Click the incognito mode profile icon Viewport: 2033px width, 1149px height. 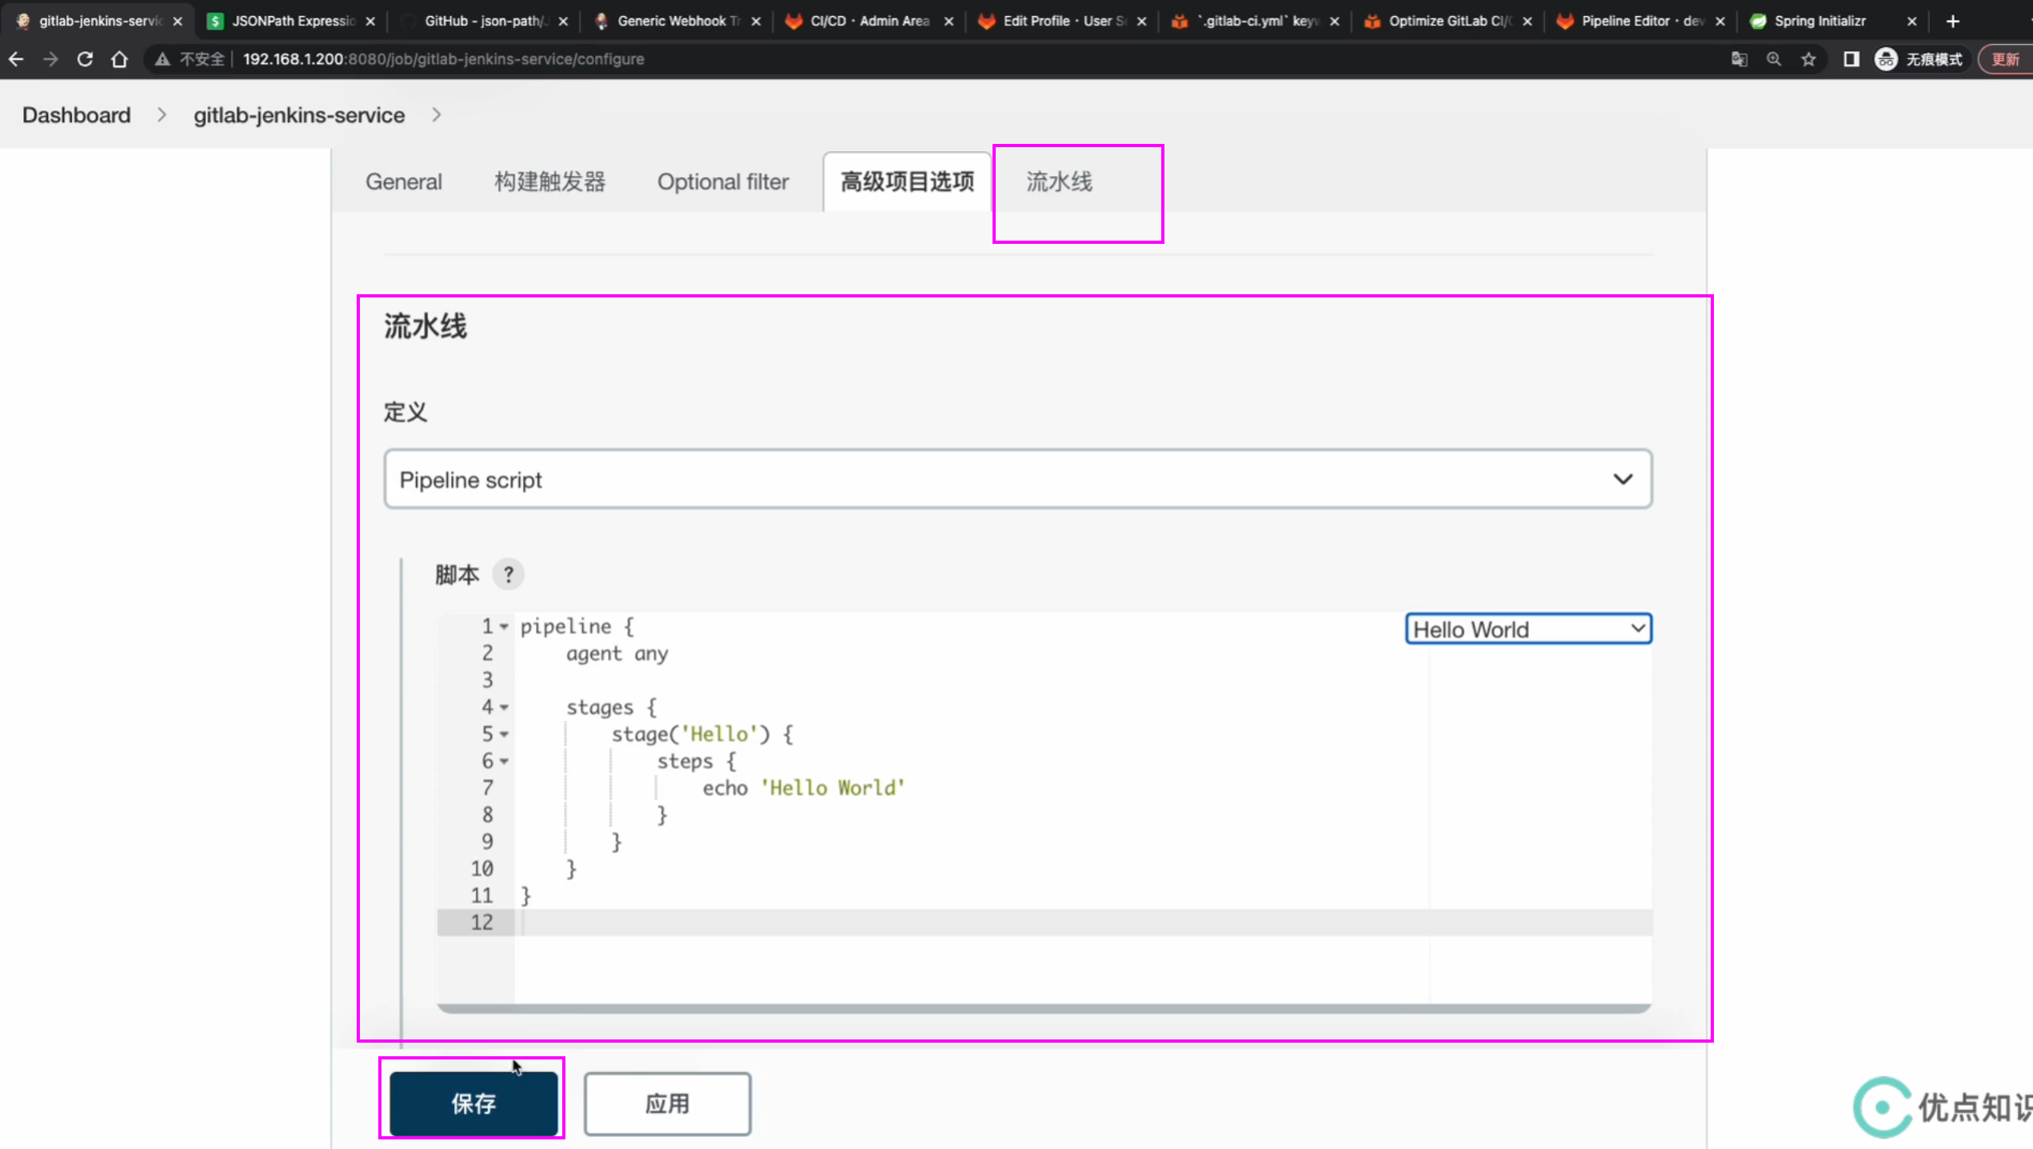(x=1886, y=59)
